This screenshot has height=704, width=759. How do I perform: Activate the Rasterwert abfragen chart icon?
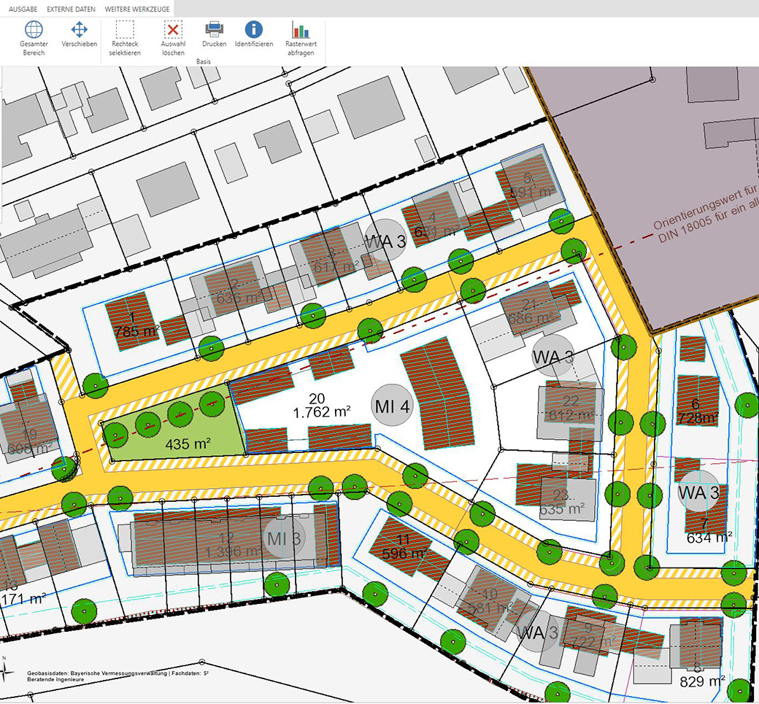301,29
